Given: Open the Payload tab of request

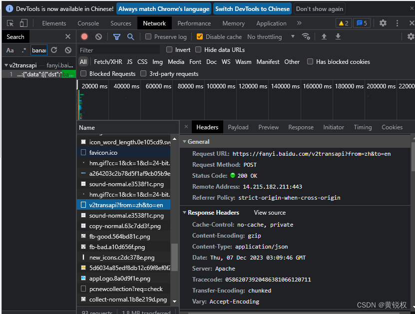Looking at the screenshot, I should pos(238,127).
